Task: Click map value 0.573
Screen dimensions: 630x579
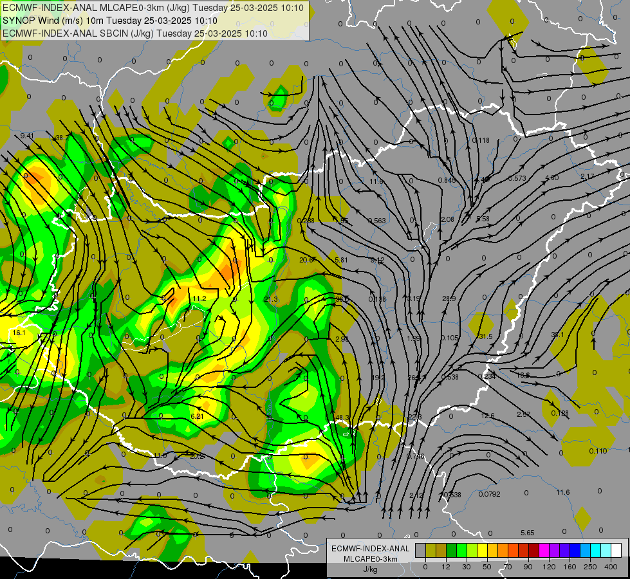Action: [x=517, y=178]
